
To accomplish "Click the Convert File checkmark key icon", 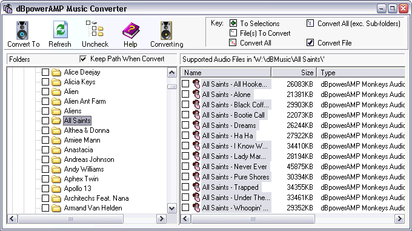I will point(310,42).
